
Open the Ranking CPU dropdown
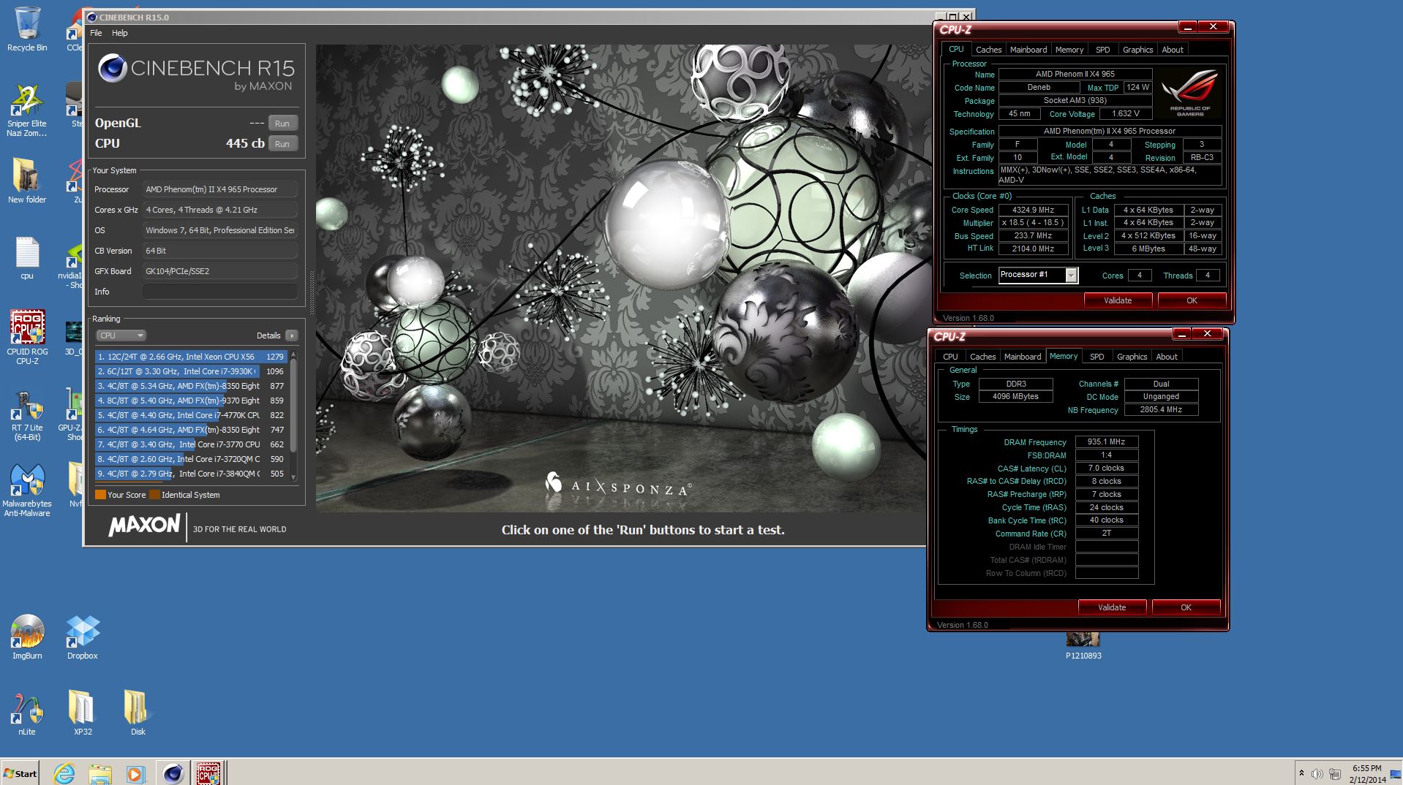(x=121, y=335)
